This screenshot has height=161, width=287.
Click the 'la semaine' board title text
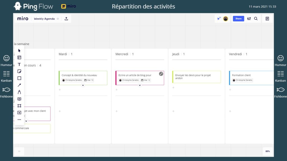[x=22, y=44]
